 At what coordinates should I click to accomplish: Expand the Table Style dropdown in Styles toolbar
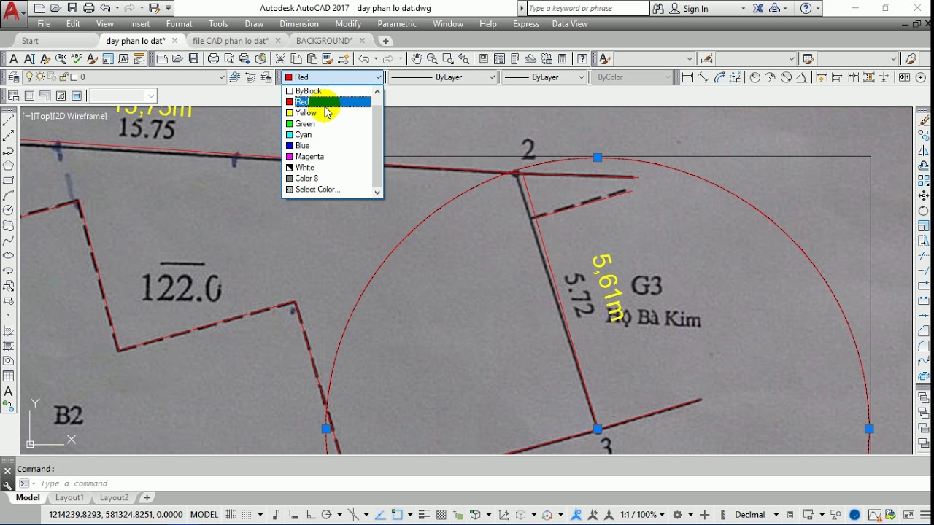tap(893, 59)
